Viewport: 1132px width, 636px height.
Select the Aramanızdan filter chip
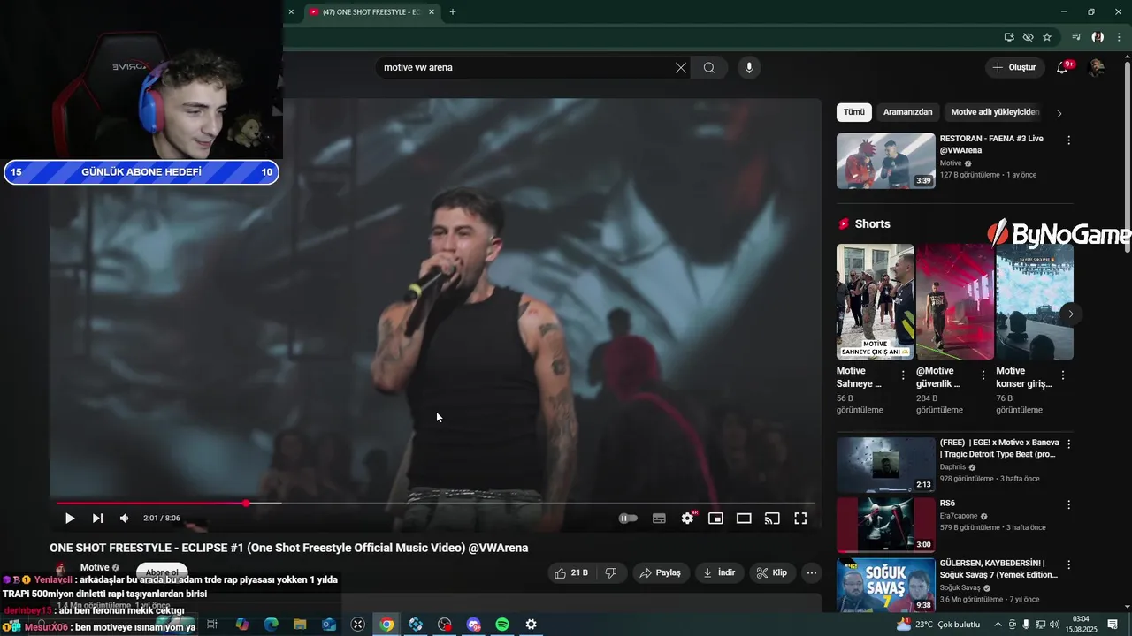(x=907, y=112)
